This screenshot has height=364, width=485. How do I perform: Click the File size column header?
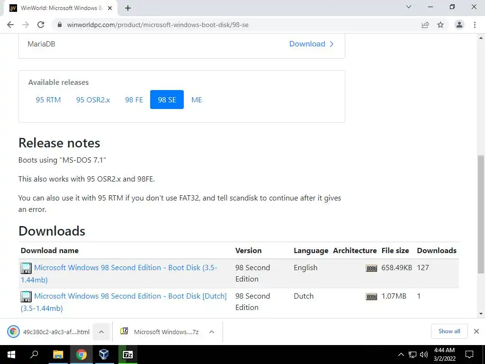click(395, 250)
